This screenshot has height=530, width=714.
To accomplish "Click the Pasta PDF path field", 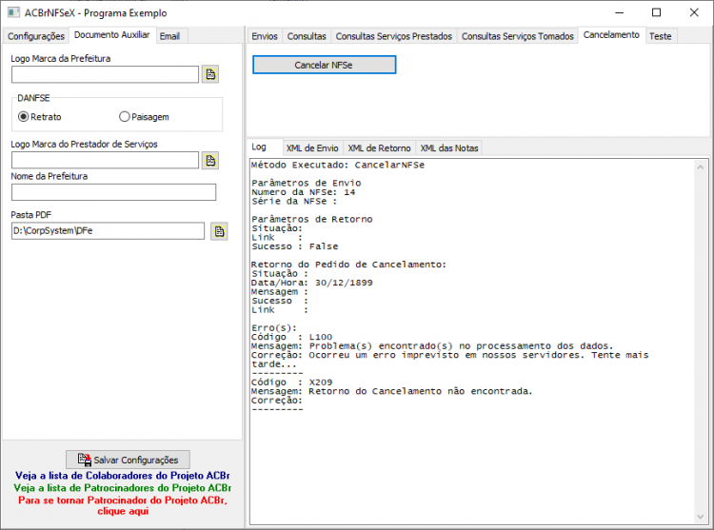I will pyautogui.click(x=108, y=230).
